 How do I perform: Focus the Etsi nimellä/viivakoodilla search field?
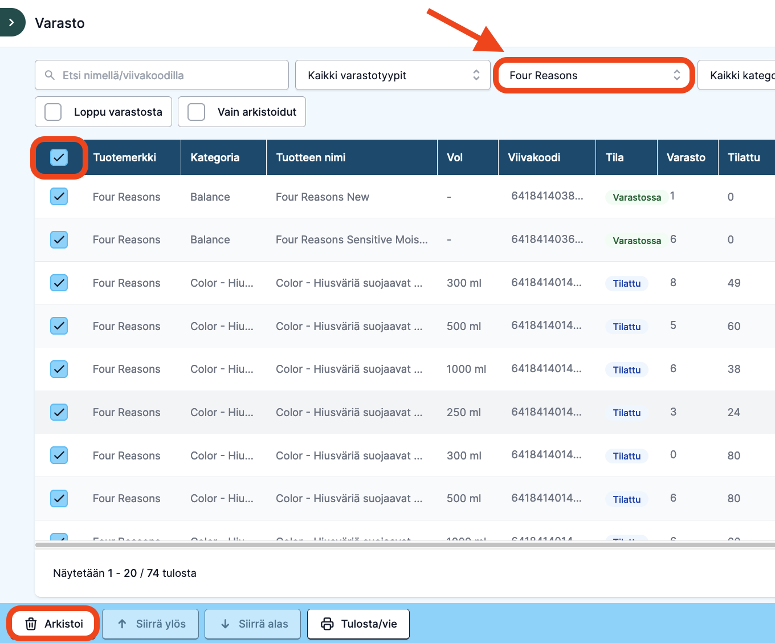[162, 75]
